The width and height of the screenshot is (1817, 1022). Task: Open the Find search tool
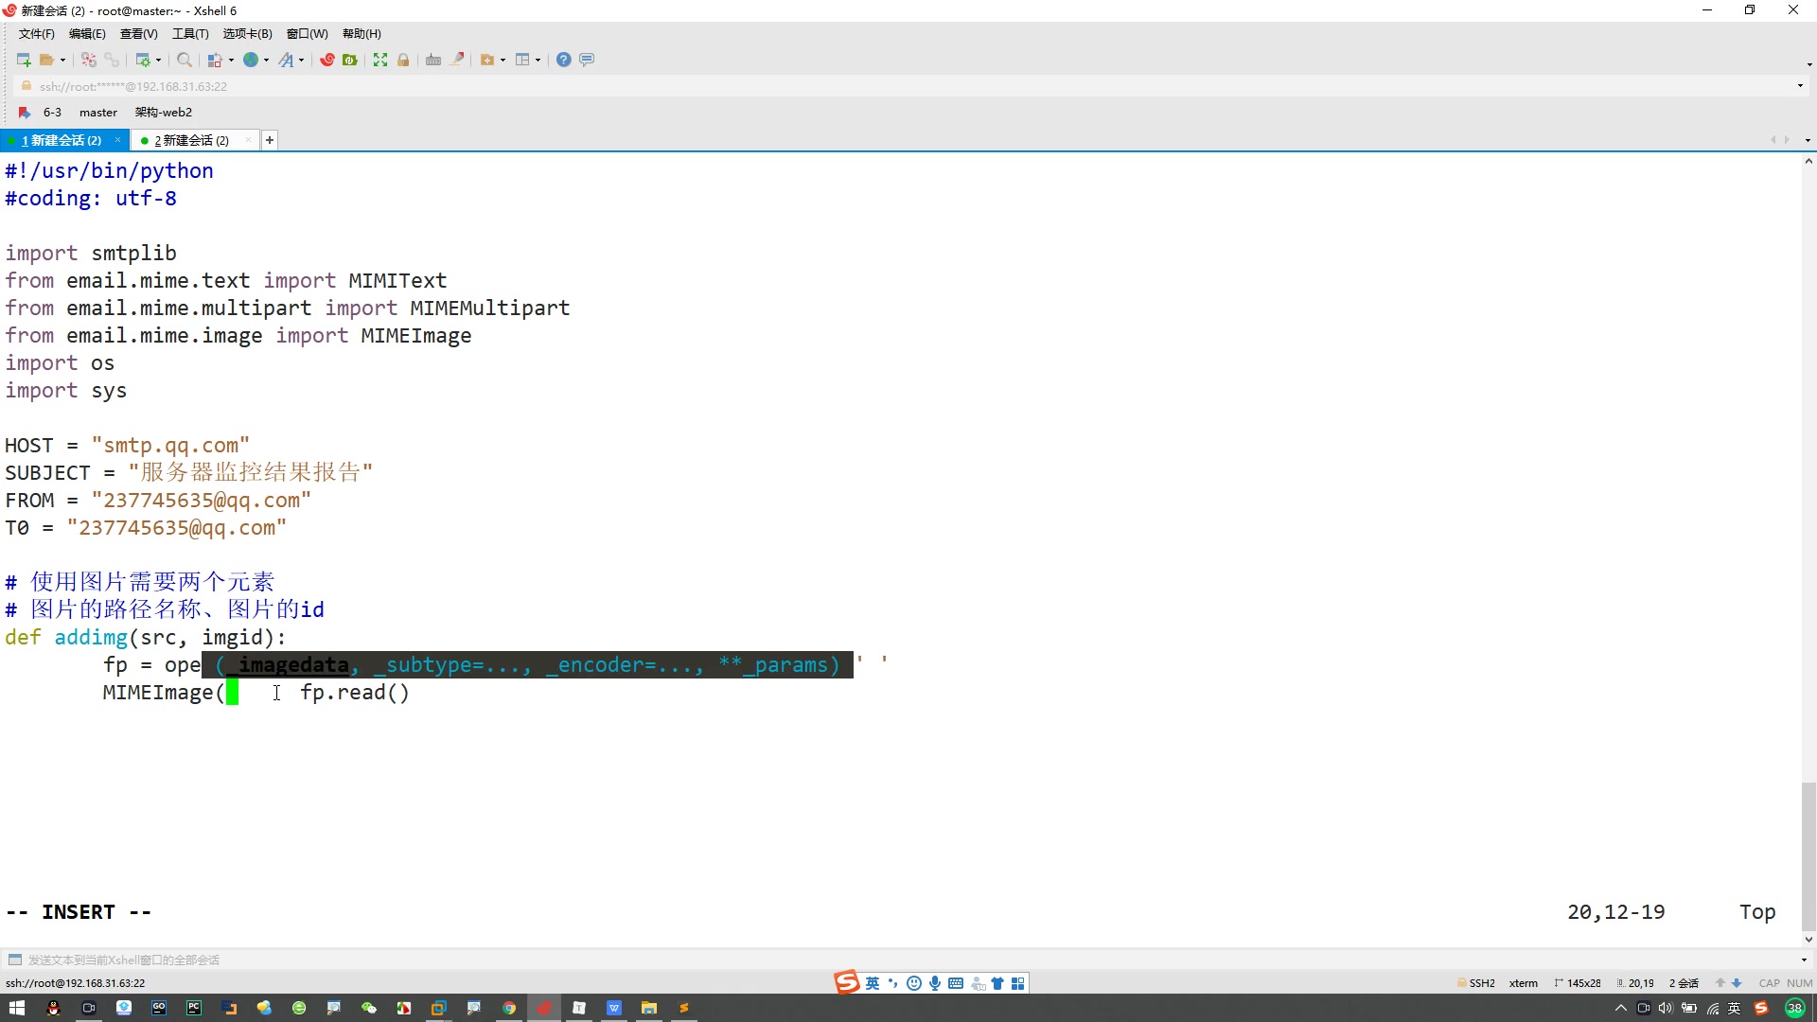[x=185, y=60]
